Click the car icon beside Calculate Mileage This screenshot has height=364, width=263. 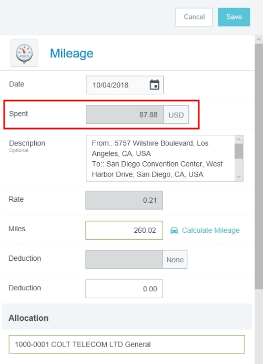174,230
